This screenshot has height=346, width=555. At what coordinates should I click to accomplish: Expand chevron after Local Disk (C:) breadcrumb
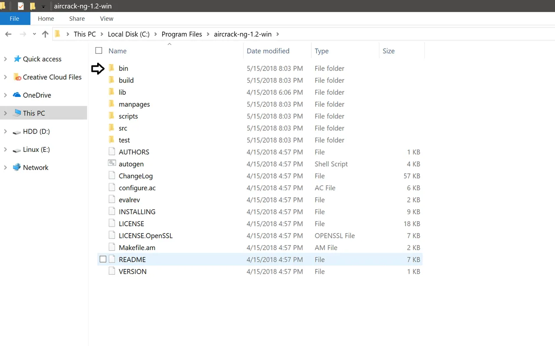[156, 34]
